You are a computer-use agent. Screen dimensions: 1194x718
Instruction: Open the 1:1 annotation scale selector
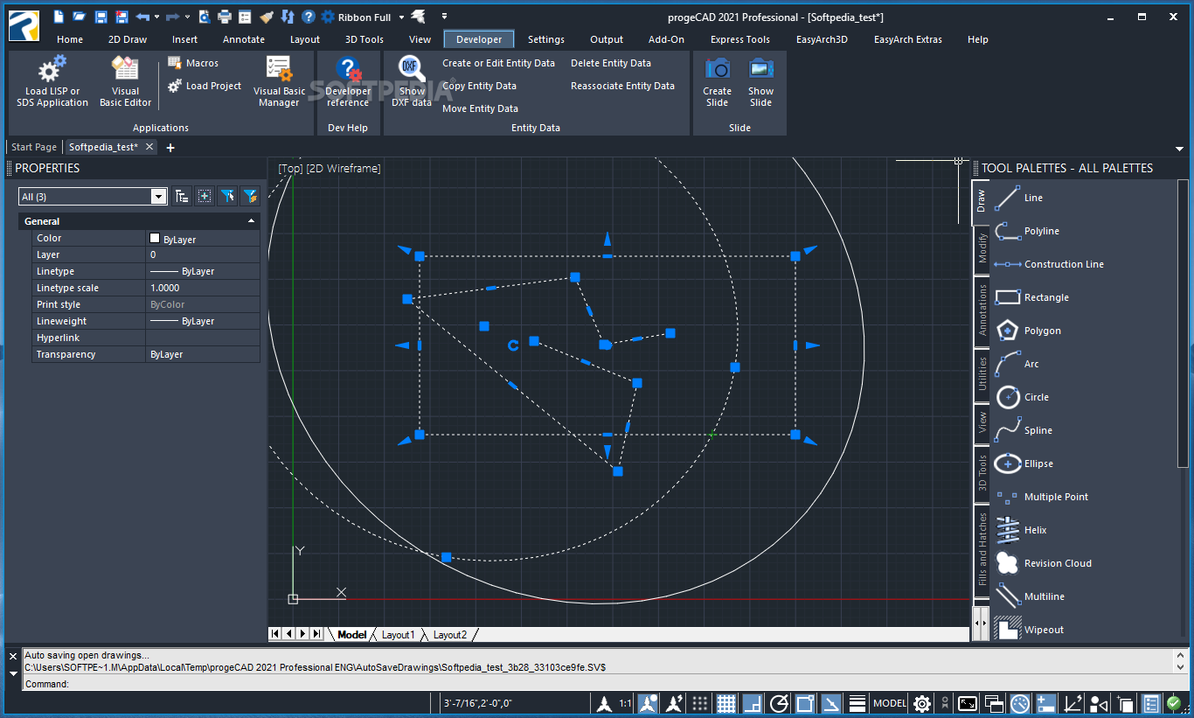click(626, 703)
